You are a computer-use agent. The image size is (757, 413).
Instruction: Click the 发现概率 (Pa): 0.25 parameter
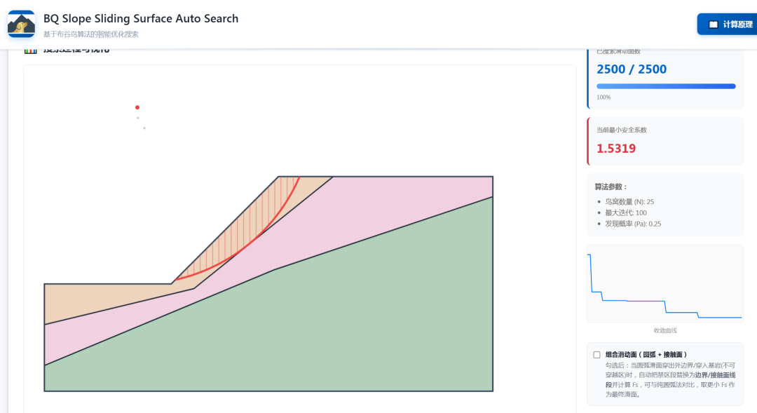coord(633,224)
